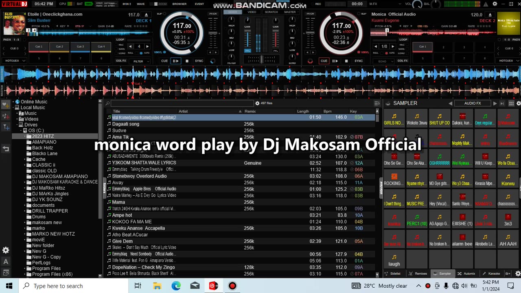Stop playback on Deck 1

coord(187,61)
